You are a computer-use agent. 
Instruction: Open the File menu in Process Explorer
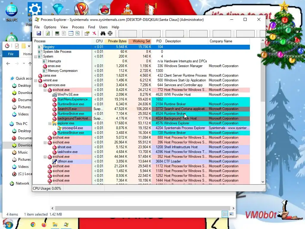pyautogui.click(x=37, y=27)
